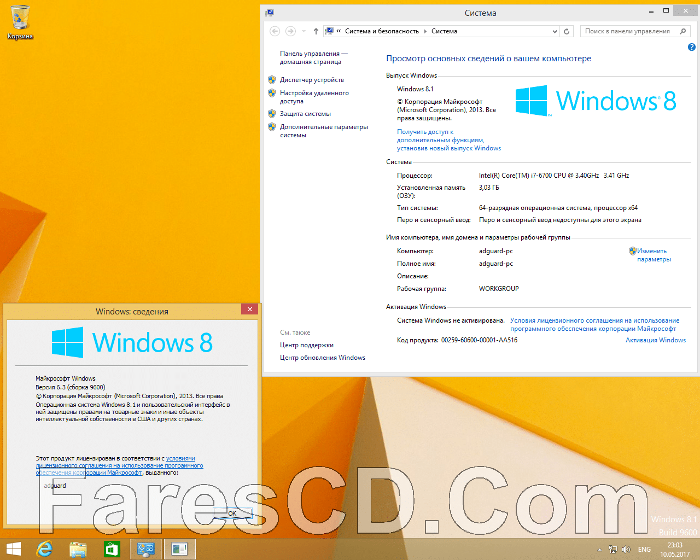This screenshot has width=700, height=560.
Task: Open license terms link in 'Windows: сведения' dialog
Action: 119,465
